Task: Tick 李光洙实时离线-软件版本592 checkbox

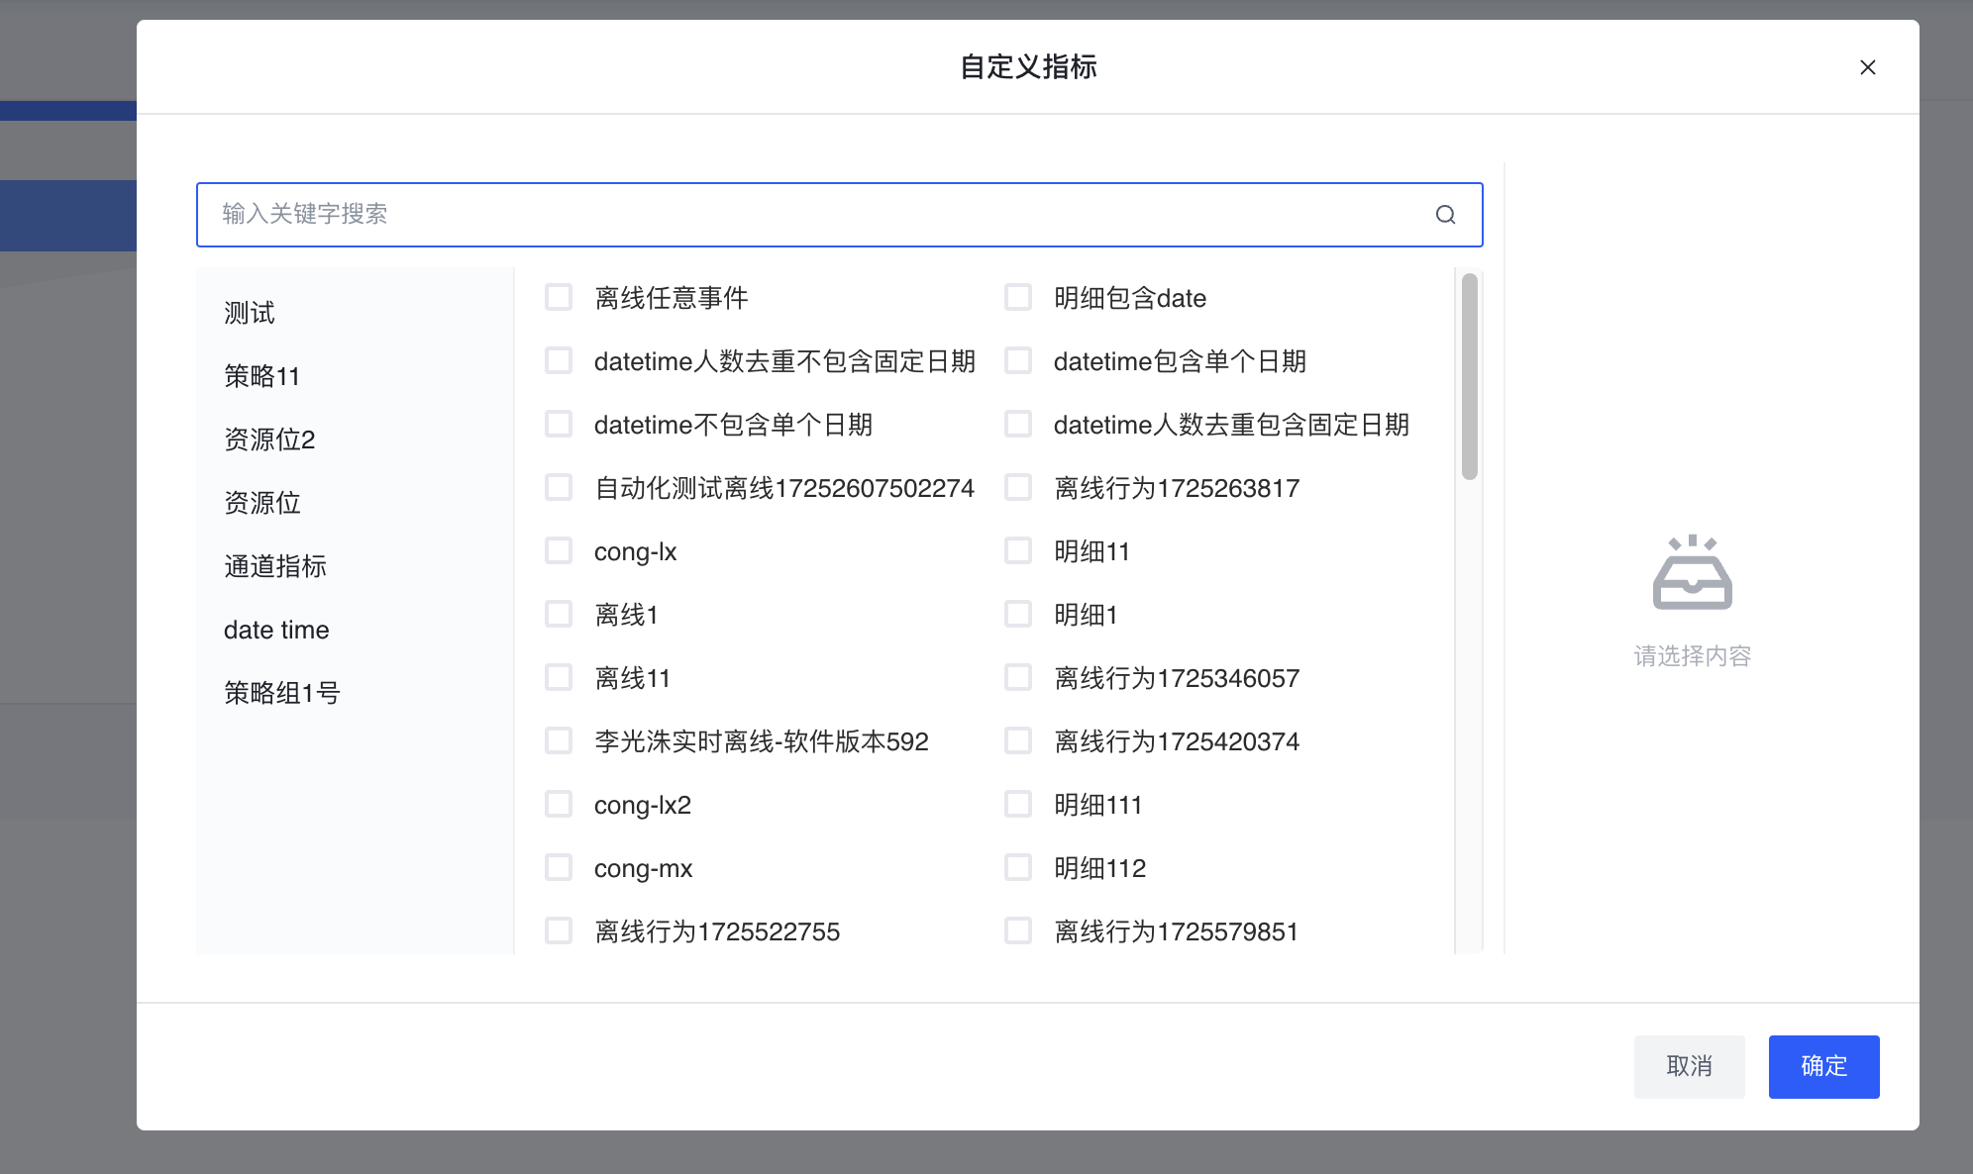Action: click(x=559, y=740)
